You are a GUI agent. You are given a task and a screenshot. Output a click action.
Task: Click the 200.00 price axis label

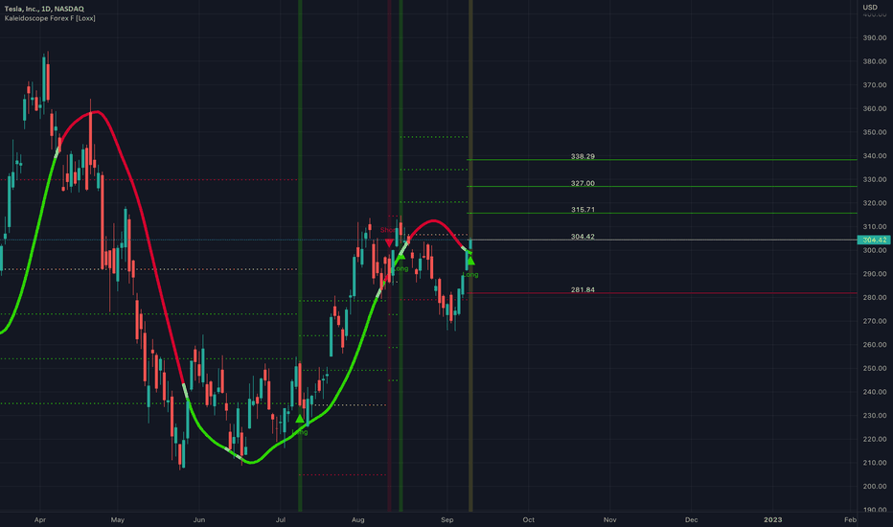(875, 487)
